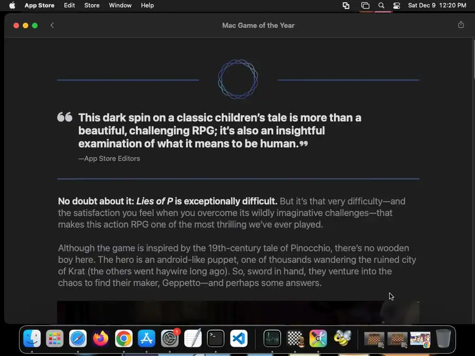The height and width of the screenshot is (356, 475).
Task: Click the italic Lies of P title text
Action: pos(154,201)
